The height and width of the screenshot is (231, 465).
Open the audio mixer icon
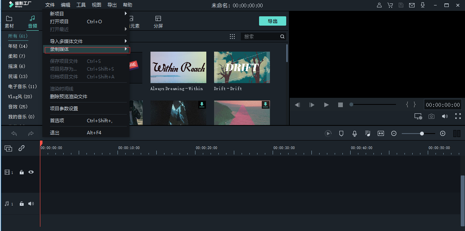(x=368, y=134)
